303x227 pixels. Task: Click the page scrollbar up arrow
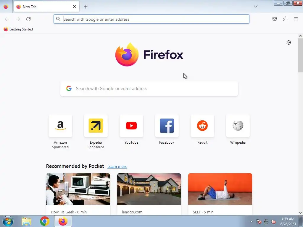coord(300,36)
